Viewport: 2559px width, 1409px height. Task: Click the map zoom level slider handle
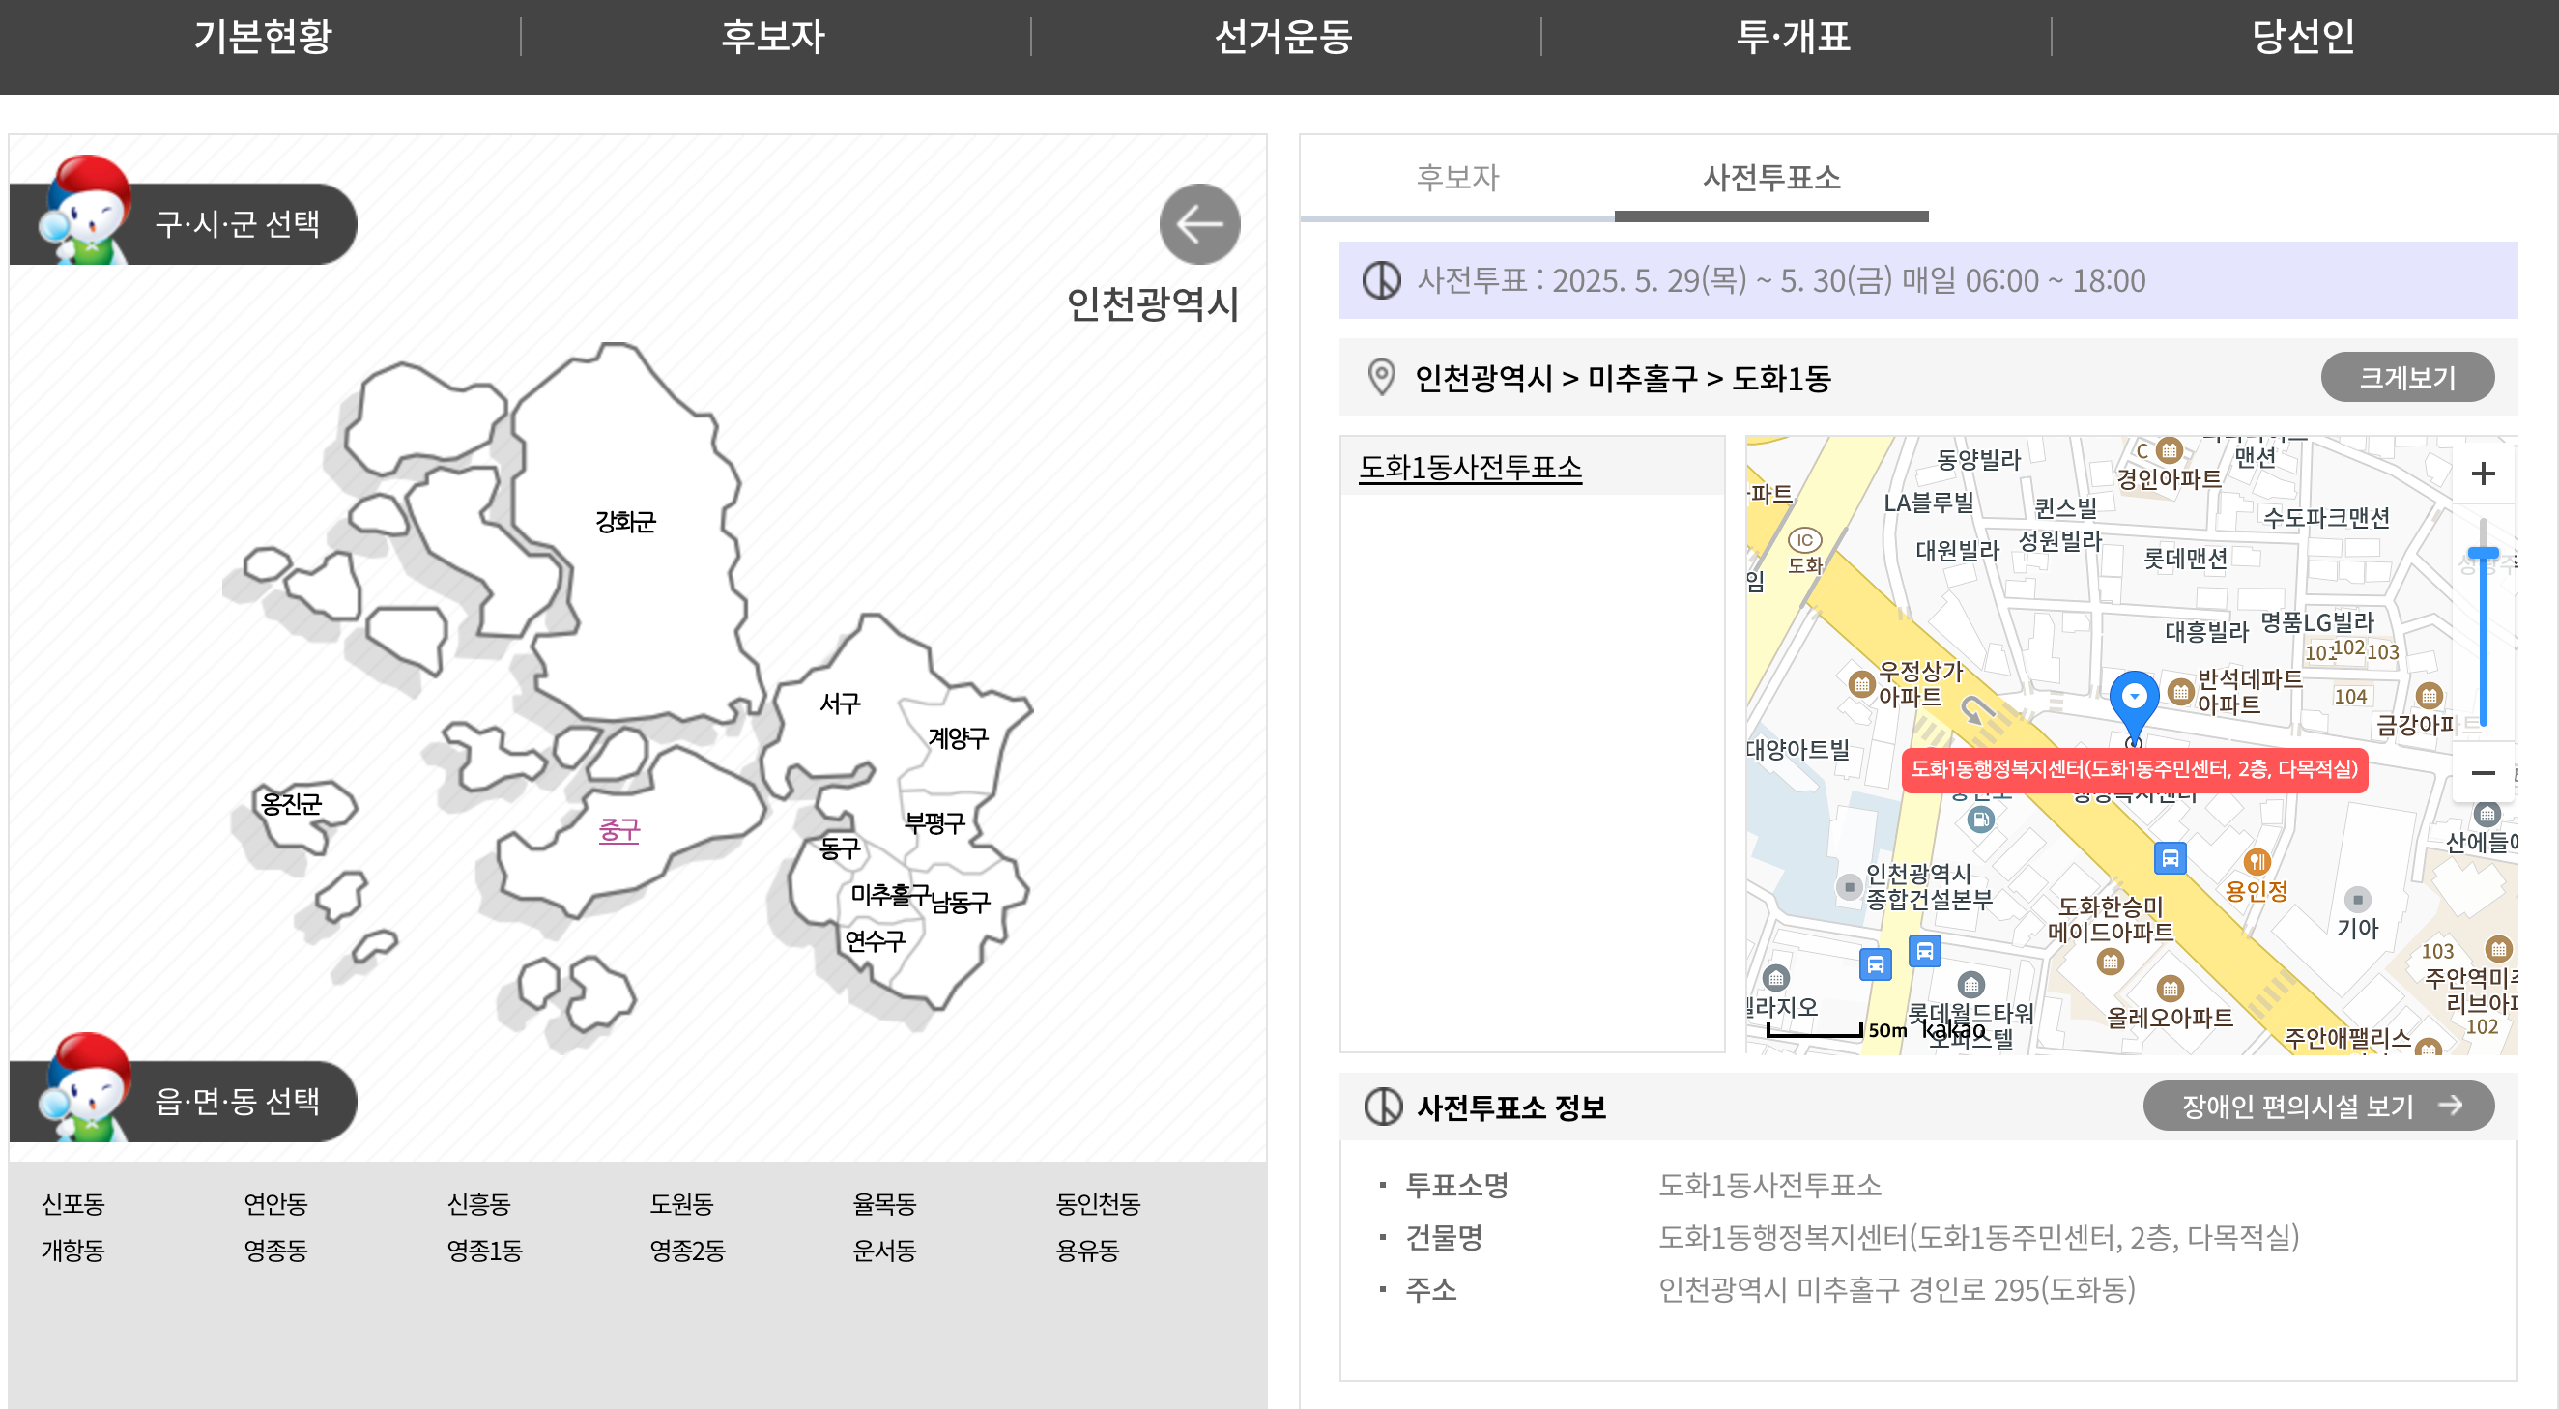click(x=2483, y=554)
